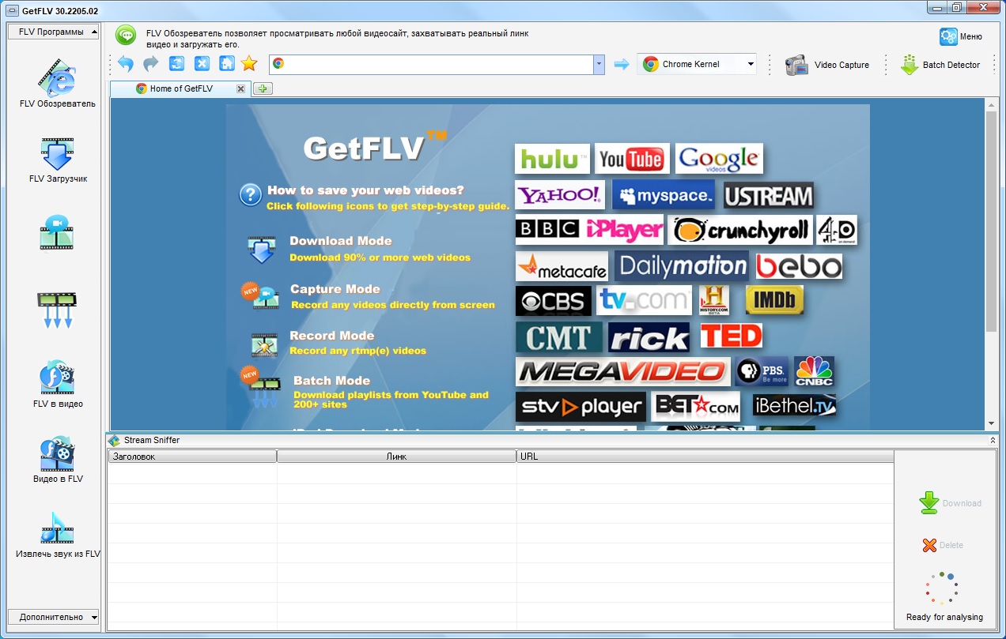
Task: Open the FLV Обозреватель browser tool
Action: click(57, 82)
